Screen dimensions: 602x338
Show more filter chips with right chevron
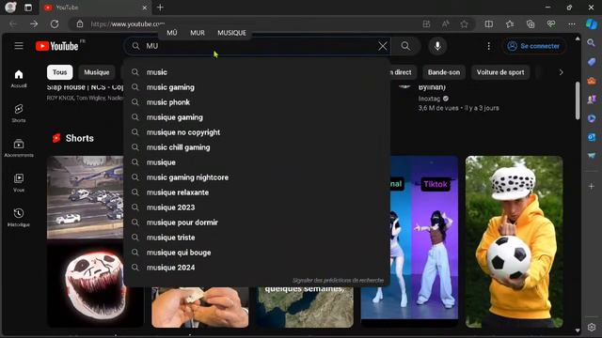click(x=561, y=72)
